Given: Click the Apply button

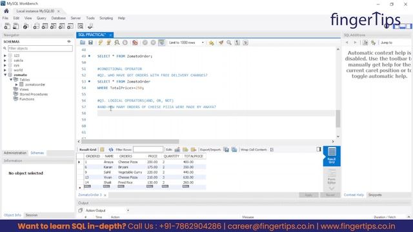Looking at the screenshot, I should (308, 195).
